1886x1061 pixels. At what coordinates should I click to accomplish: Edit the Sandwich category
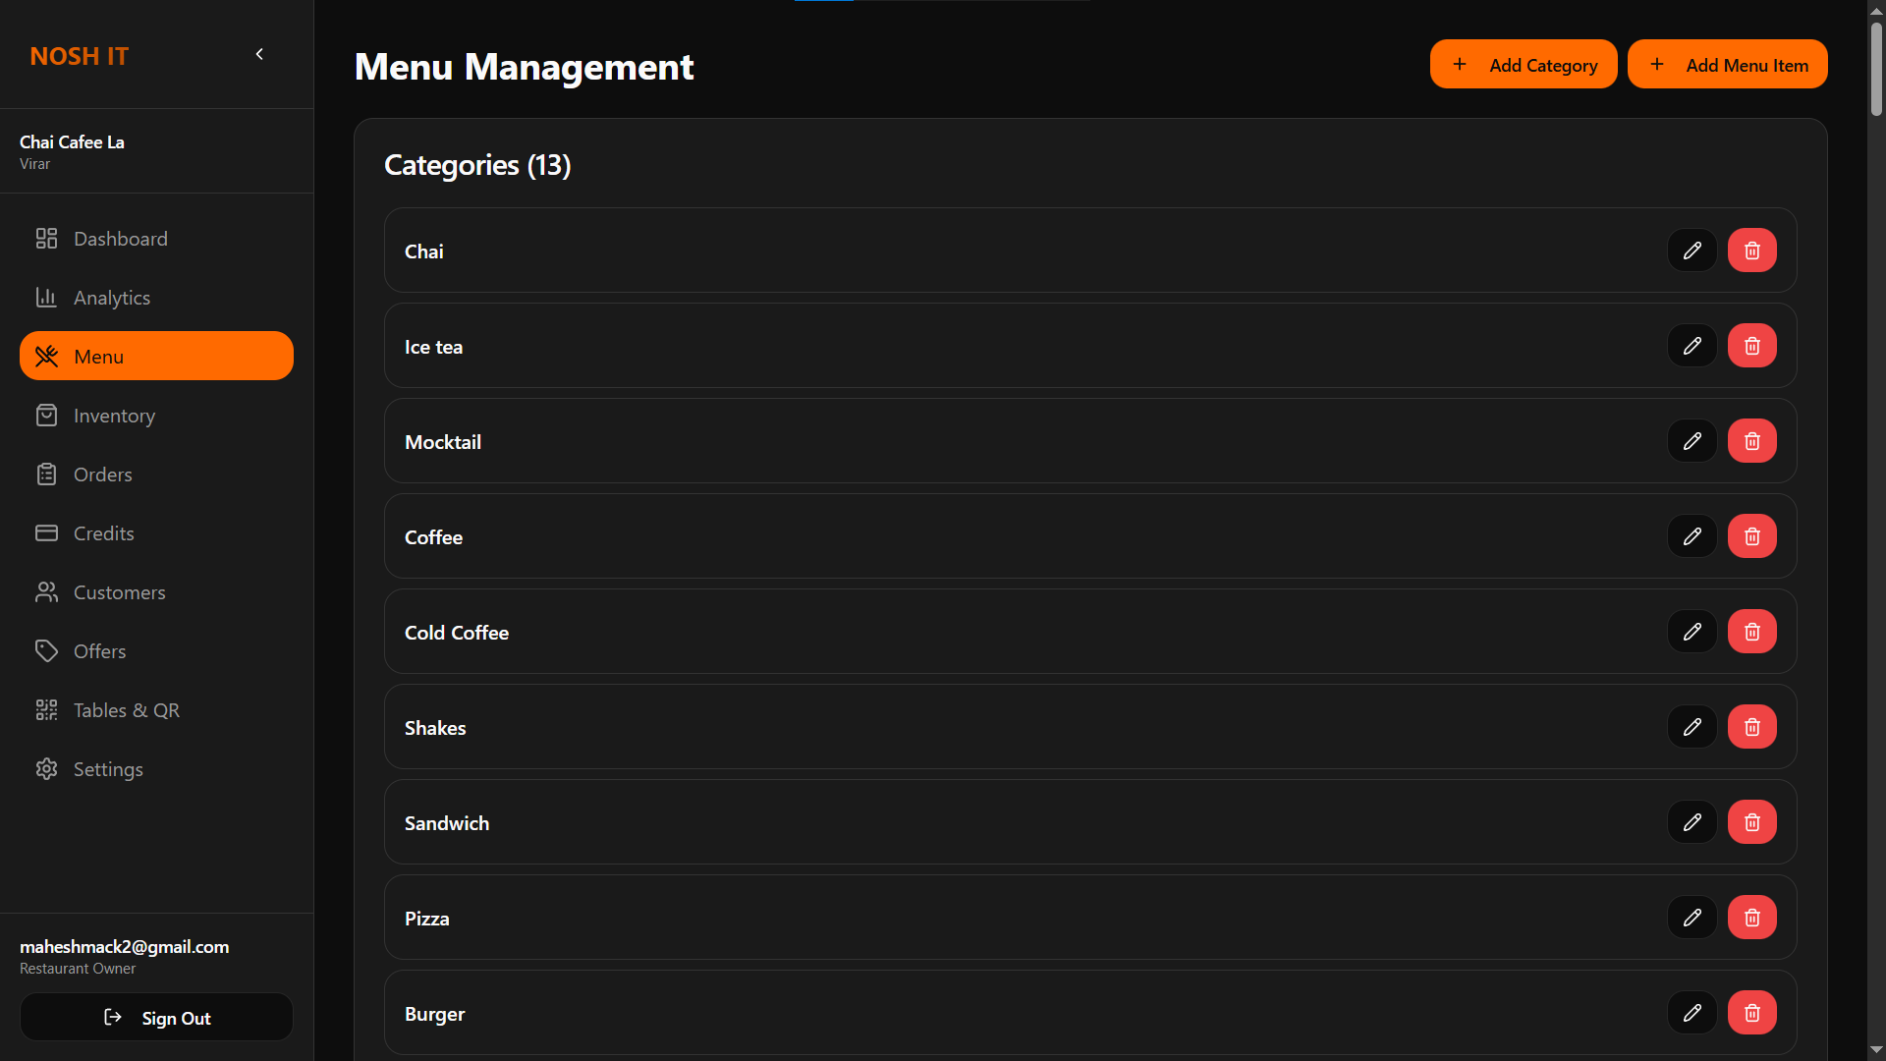click(x=1692, y=822)
